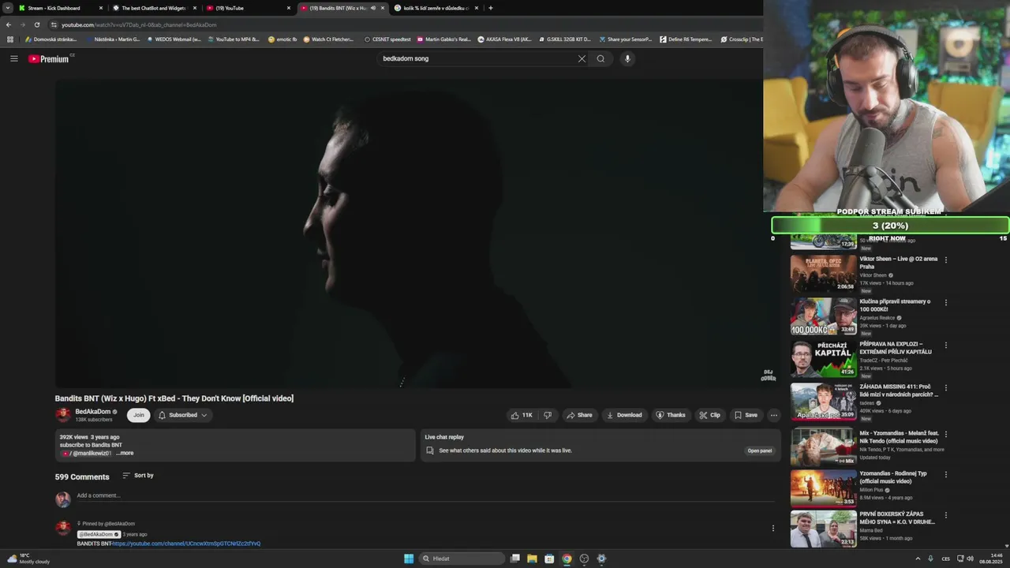Open YouTube to MP4 bookmark
This screenshot has width=1010, height=568.
coord(234,39)
